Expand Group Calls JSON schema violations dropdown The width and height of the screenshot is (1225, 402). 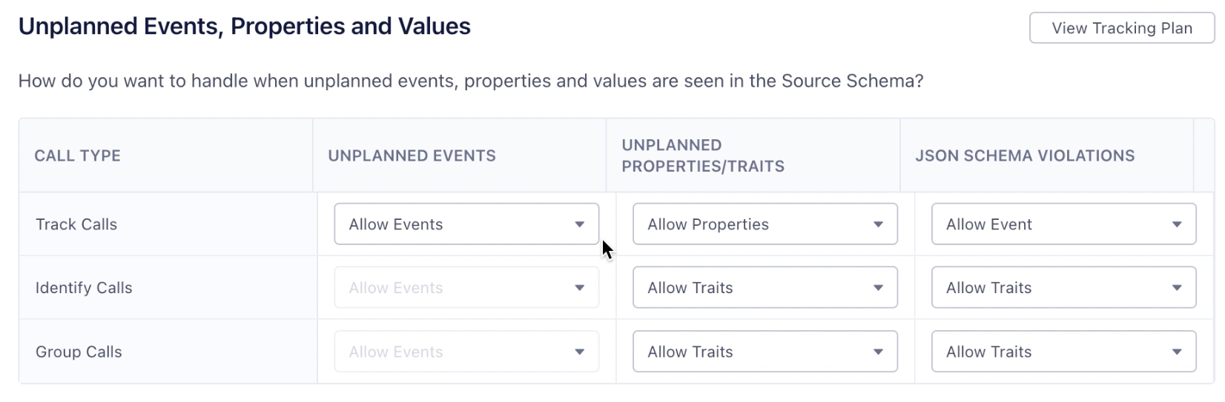1063,352
